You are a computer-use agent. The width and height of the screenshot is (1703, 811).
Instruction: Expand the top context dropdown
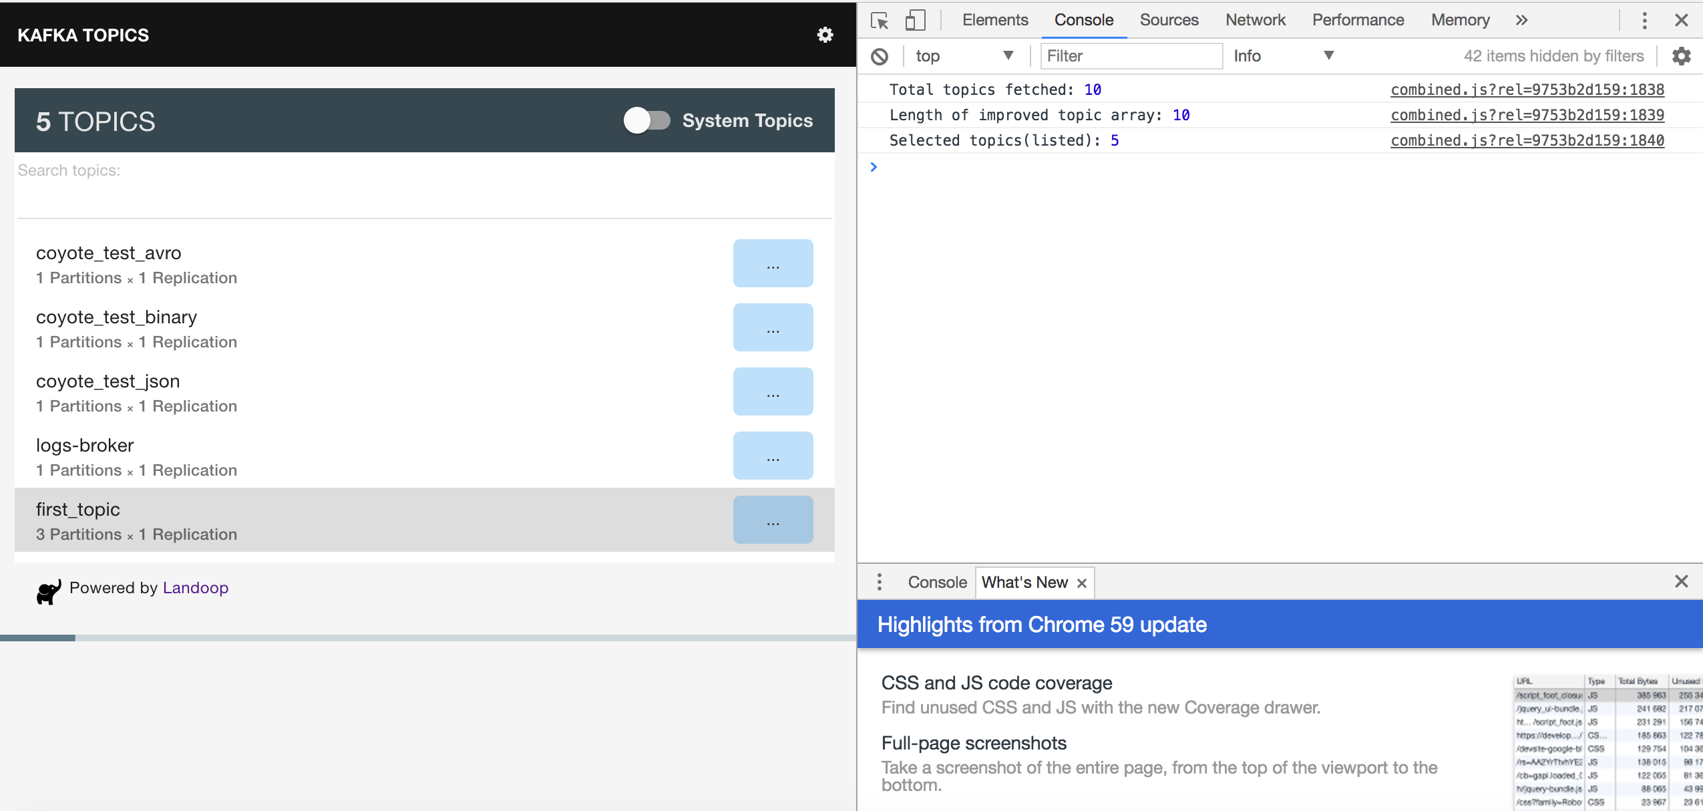pos(964,56)
